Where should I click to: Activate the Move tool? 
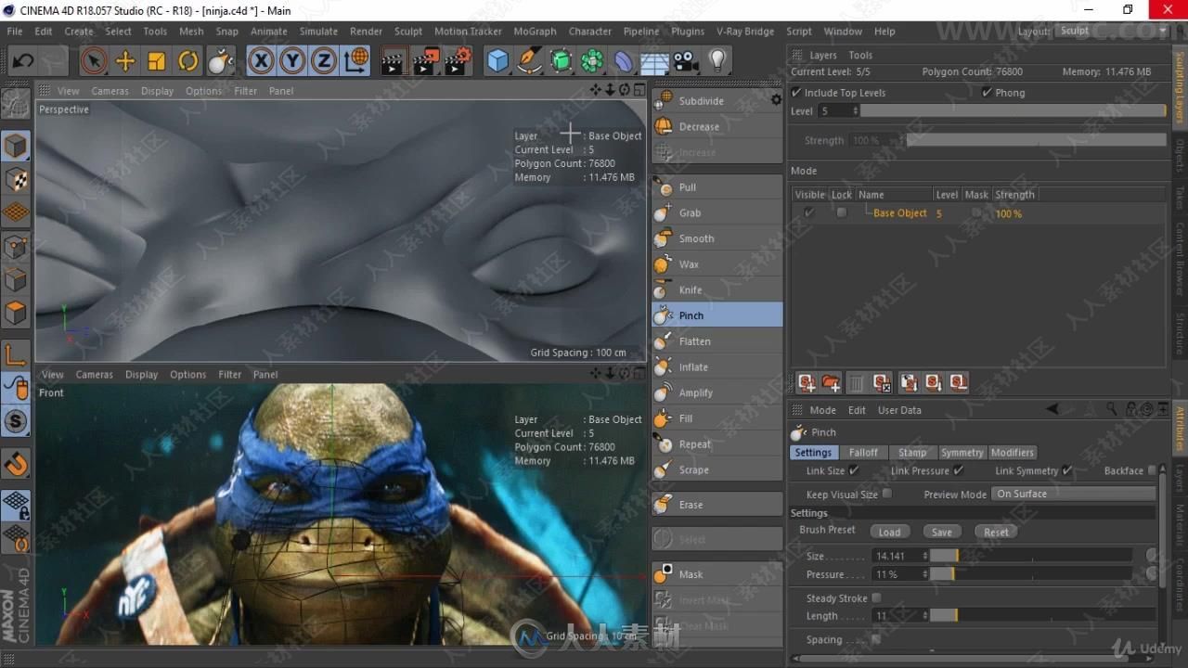coord(125,62)
